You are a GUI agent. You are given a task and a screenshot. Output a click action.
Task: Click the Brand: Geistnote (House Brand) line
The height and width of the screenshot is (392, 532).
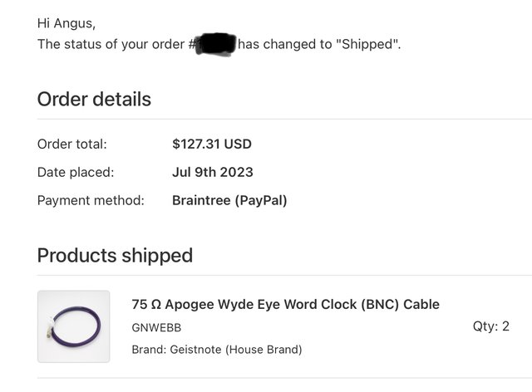tap(216, 350)
